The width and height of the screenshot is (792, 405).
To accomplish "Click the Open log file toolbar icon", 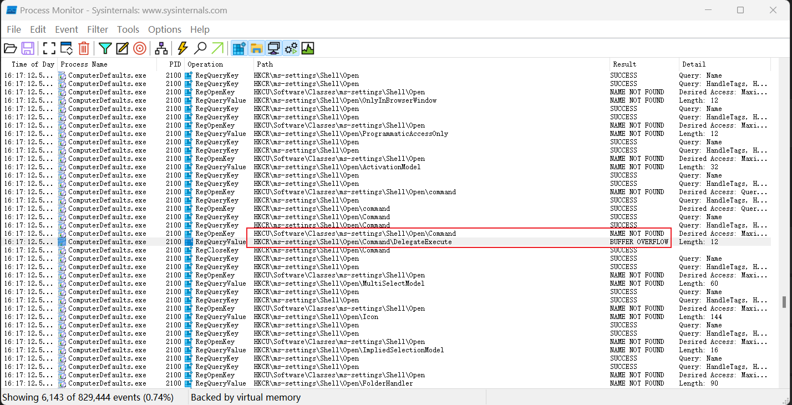I will click(x=11, y=48).
